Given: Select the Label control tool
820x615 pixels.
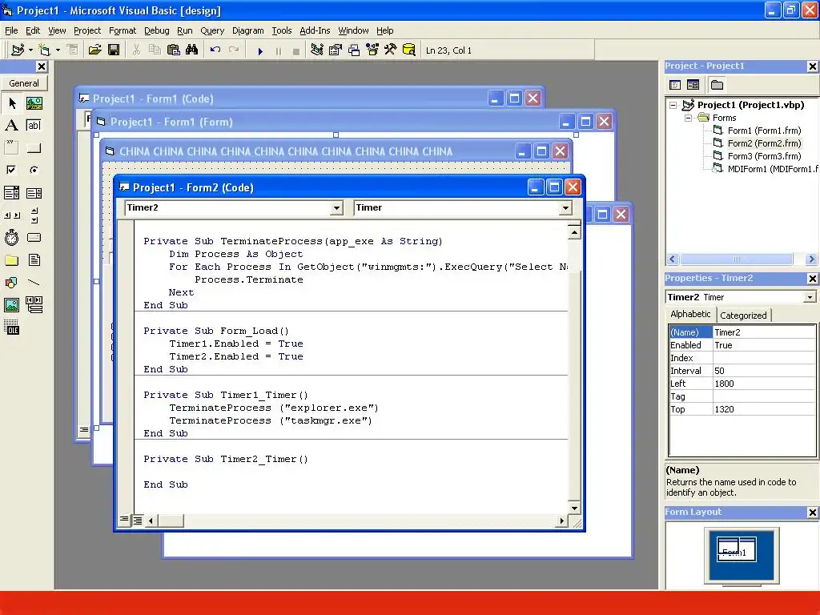Looking at the screenshot, I should pyautogui.click(x=12, y=126).
